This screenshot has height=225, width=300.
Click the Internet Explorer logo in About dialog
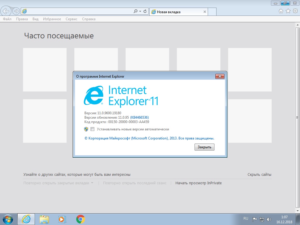click(x=93, y=95)
